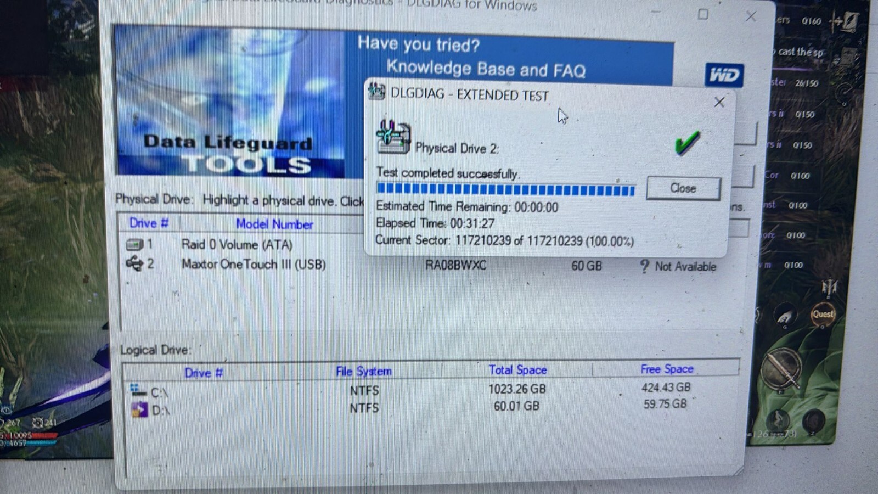Click the 424.43 GB free space cell
The image size is (878, 494).
[666, 388]
